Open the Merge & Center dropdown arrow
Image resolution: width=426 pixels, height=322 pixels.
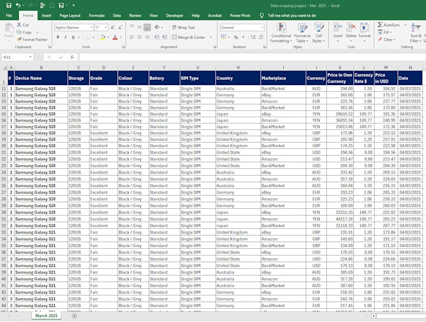[x=211, y=37]
